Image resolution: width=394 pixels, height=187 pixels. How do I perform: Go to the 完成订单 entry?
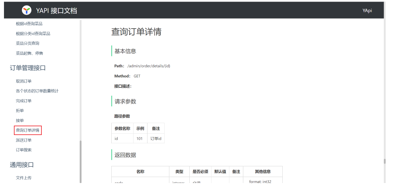tap(23, 101)
